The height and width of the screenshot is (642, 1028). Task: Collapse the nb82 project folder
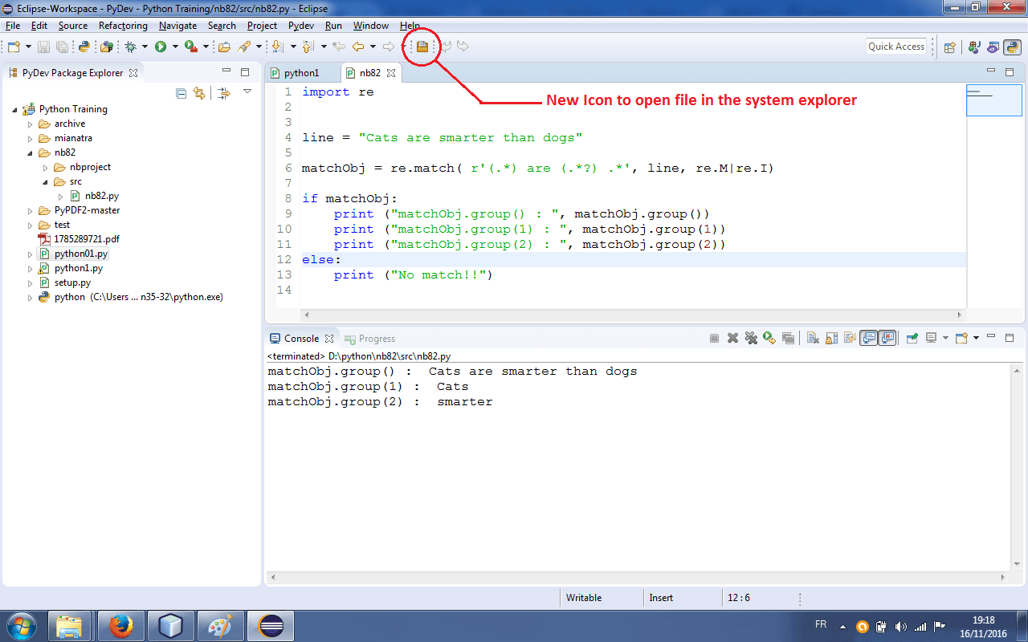(30, 152)
